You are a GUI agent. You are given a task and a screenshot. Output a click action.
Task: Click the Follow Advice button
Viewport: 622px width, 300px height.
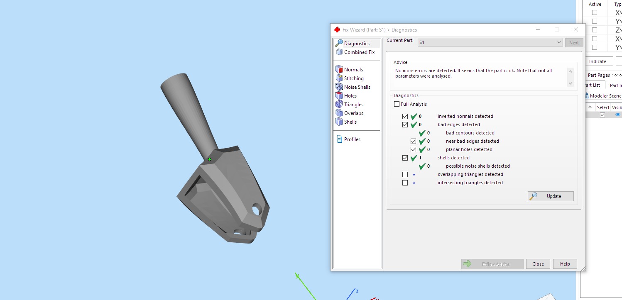pyautogui.click(x=492, y=264)
